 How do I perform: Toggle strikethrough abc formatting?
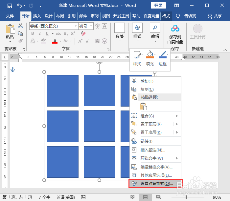[x=58, y=33]
